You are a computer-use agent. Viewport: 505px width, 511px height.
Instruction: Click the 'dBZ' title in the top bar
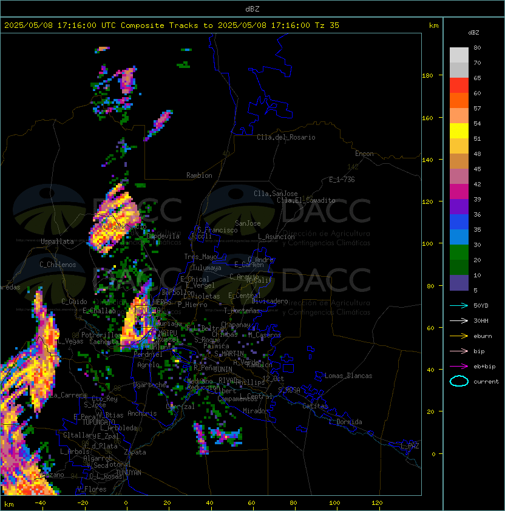click(x=252, y=9)
